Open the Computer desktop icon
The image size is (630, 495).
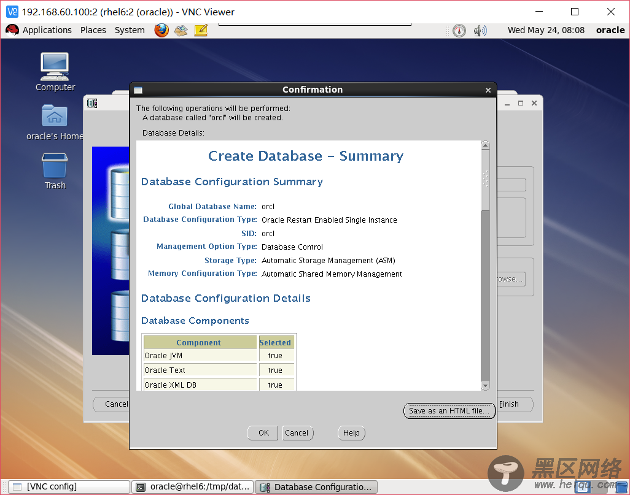55,72
